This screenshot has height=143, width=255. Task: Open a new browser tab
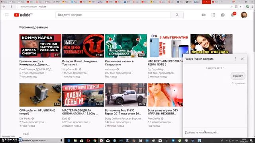(x=222, y=2)
